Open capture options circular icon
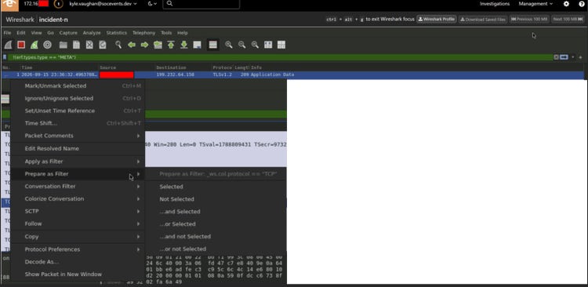 pyautogui.click(x=47, y=45)
